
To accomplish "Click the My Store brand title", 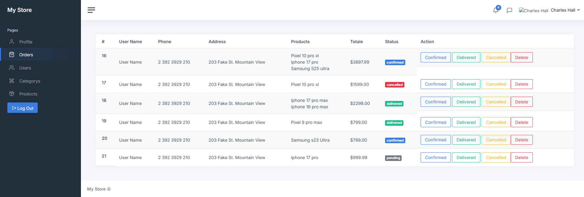I will click(x=20, y=10).
